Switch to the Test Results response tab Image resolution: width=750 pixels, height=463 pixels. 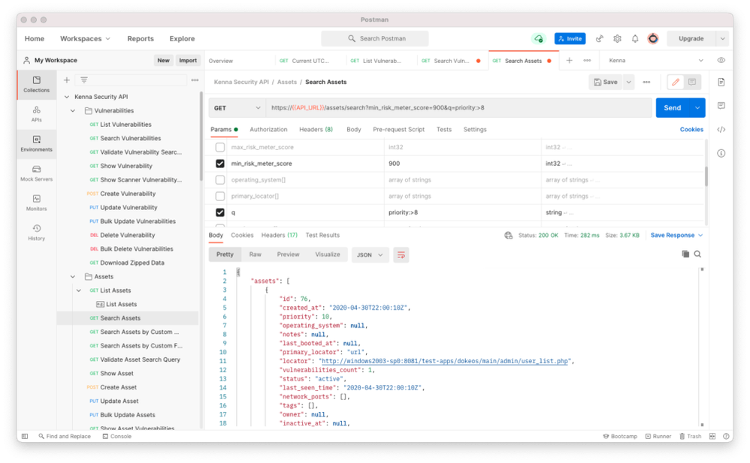[x=322, y=235]
